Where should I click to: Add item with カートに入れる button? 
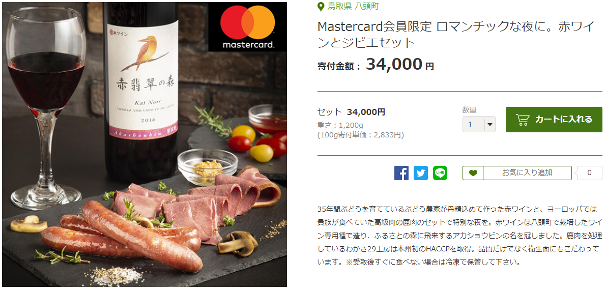(x=554, y=120)
